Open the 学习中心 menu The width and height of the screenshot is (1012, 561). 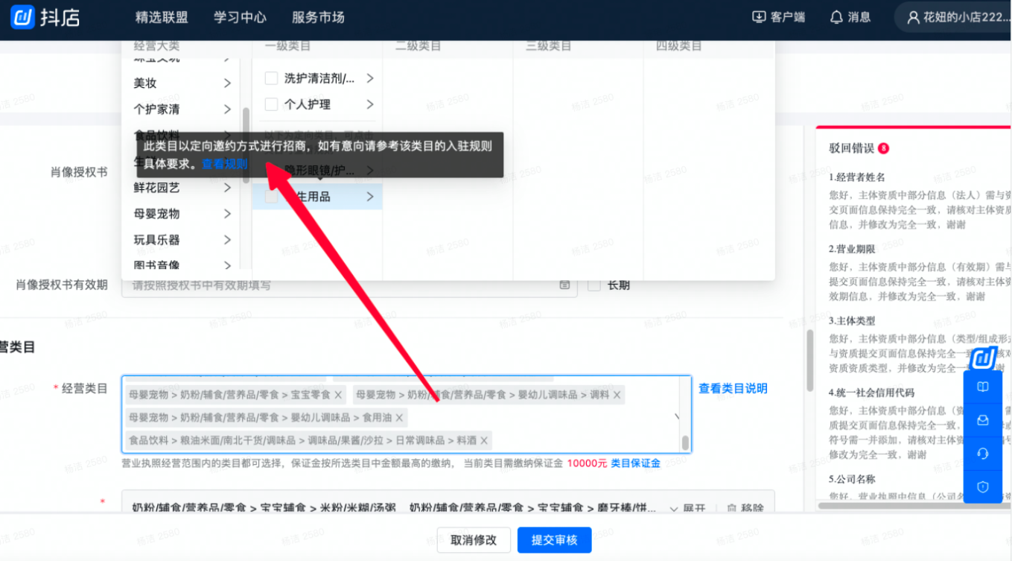pyautogui.click(x=240, y=17)
